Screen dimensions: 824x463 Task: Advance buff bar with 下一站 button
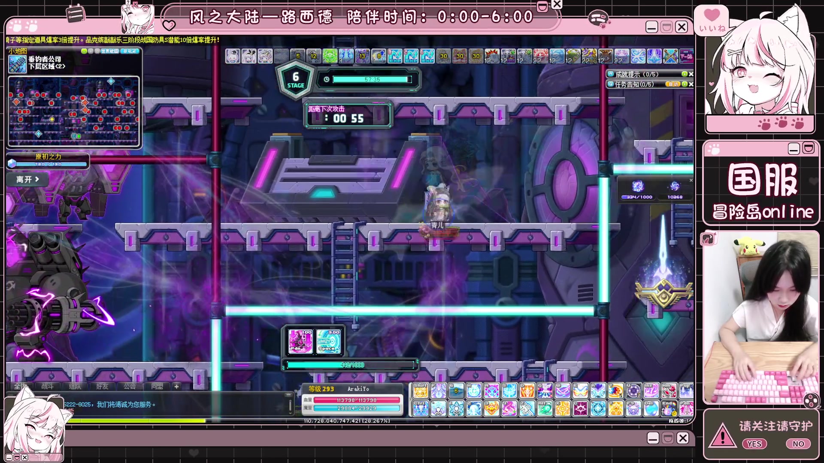686,56
